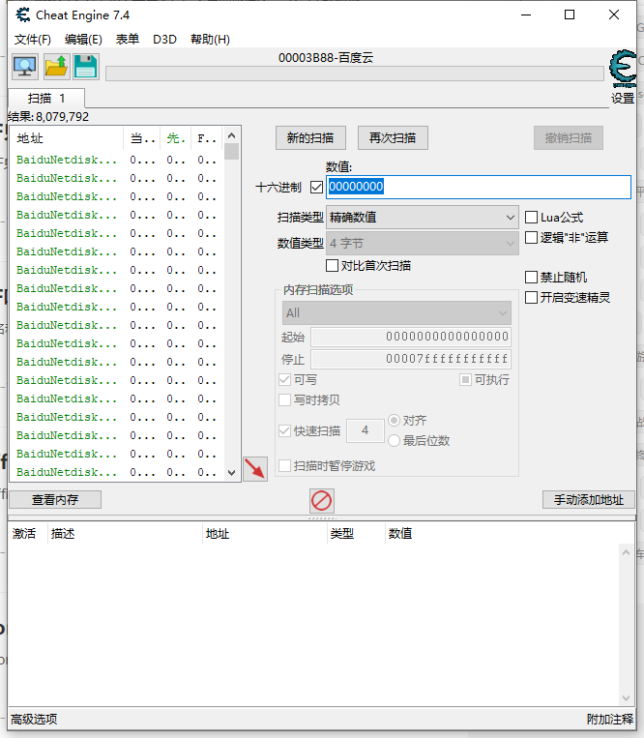Image resolution: width=644 pixels, height=738 pixels.
Task: Click the 撤销扫描 button
Action: (569, 138)
